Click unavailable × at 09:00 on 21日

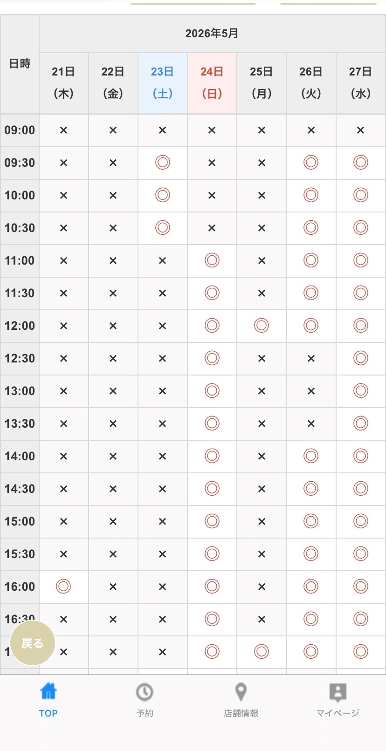(63, 130)
